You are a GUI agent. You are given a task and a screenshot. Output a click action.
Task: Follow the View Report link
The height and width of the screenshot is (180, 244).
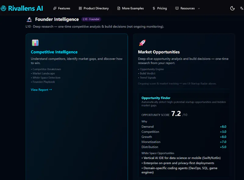pyautogui.click(x=41, y=90)
